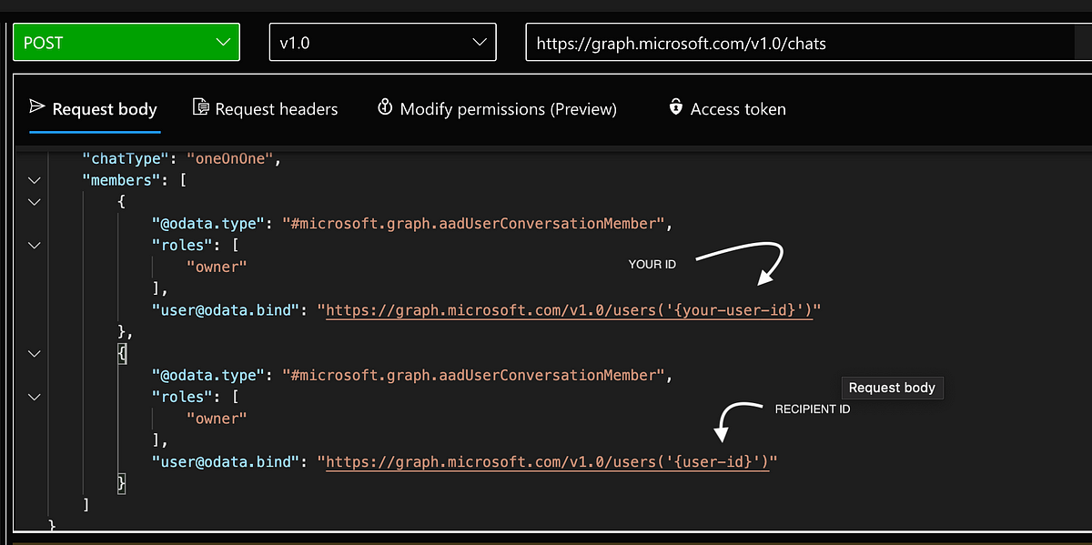This screenshot has height=545, width=1092.
Task: Click the lock icon beside Access token
Action: [675, 107]
